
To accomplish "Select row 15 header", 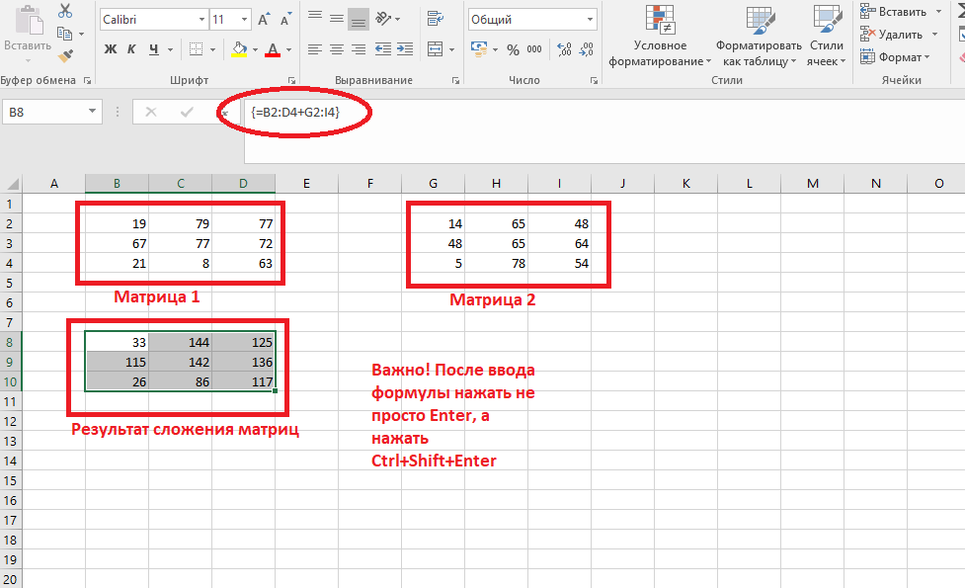I will pyautogui.click(x=11, y=481).
